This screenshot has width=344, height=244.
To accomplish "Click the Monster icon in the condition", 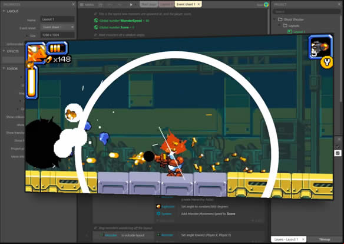I will pos(102,235).
